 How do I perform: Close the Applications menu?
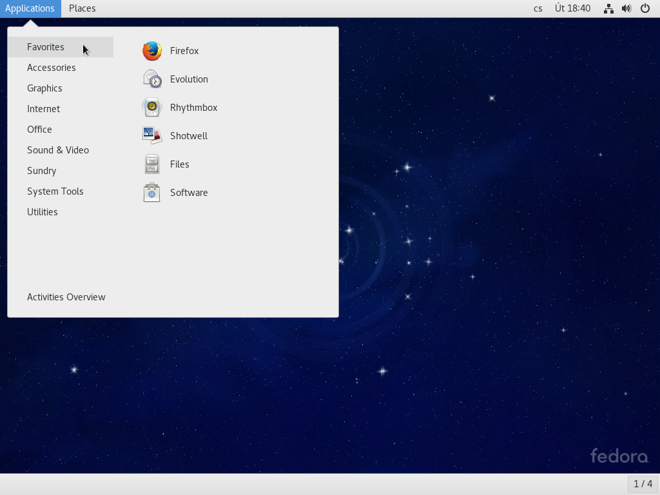pyautogui.click(x=30, y=8)
